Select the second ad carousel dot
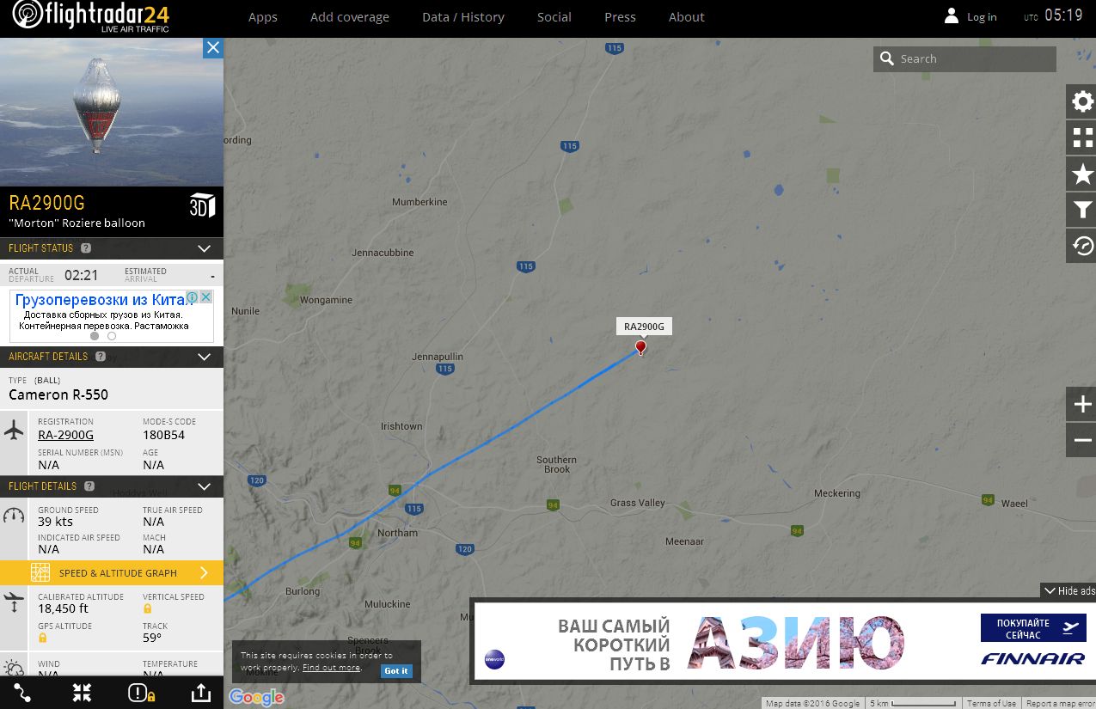Image resolution: width=1096 pixels, height=709 pixels. (x=112, y=336)
